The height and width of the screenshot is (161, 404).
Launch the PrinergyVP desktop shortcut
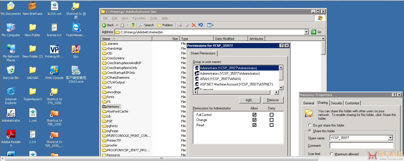[x=54, y=51]
